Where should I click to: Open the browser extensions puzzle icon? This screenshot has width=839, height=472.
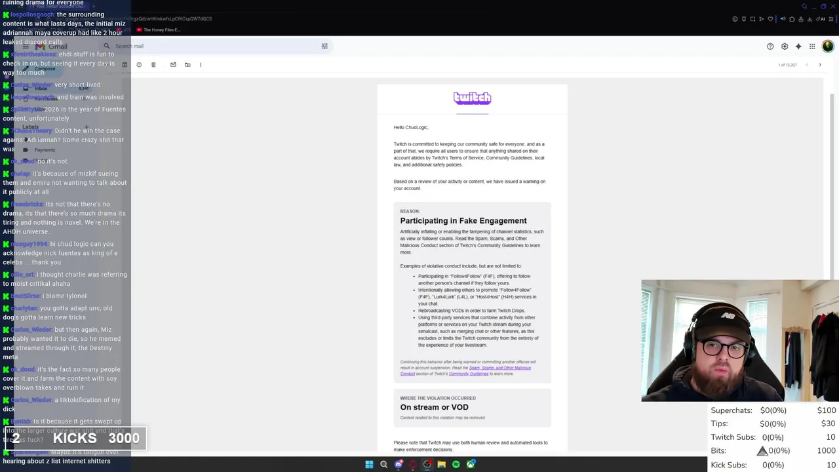click(792, 19)
